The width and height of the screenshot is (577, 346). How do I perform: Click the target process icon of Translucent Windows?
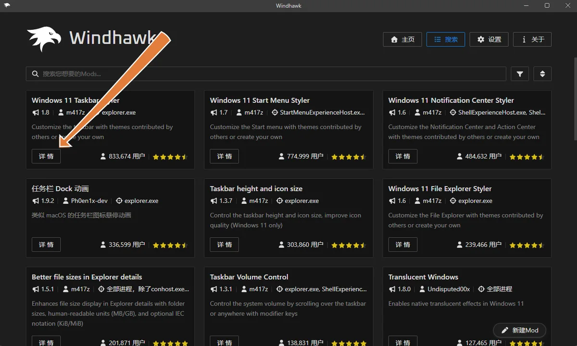(x=482, y=289)
